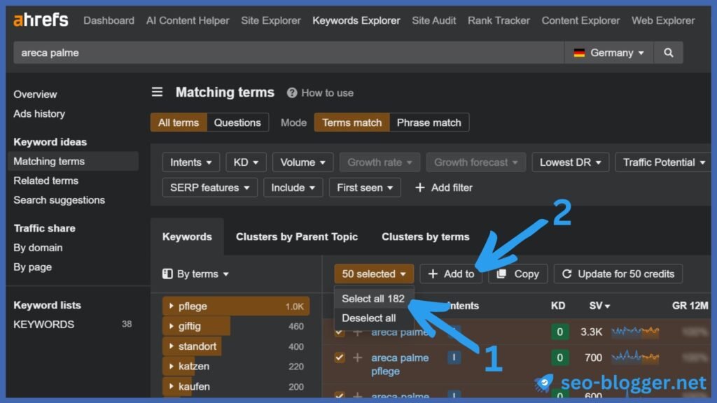Viewport: 717px width, 403px height.
Task: Open Ads history in sidebar
Action: (39, 114)
